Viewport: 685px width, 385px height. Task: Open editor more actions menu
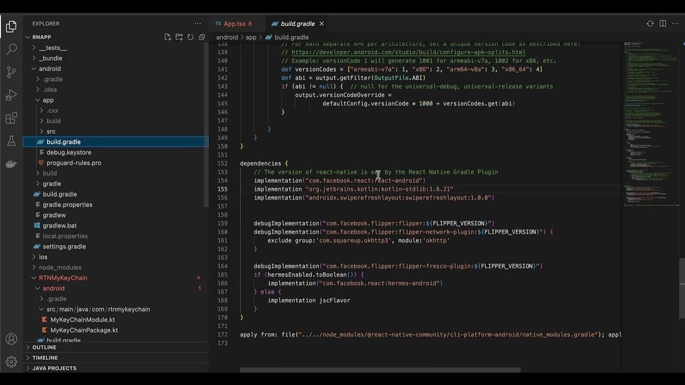tap(675, 24)
